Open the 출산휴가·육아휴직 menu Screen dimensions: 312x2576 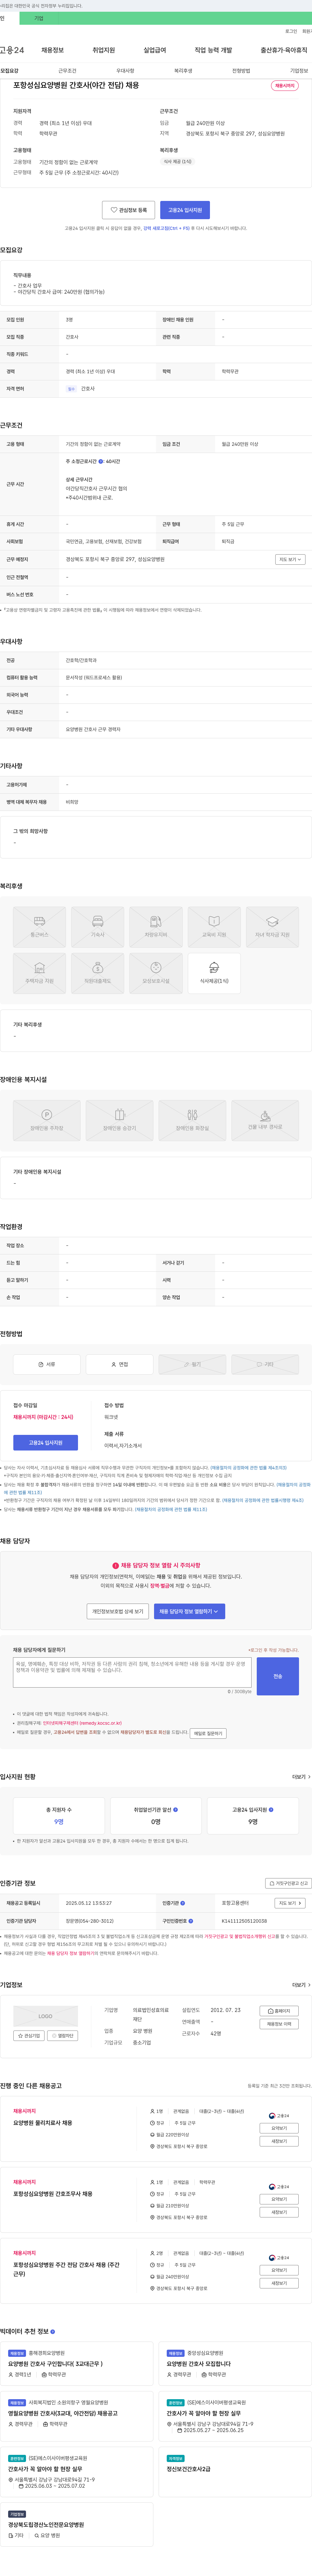pos(284,50)
